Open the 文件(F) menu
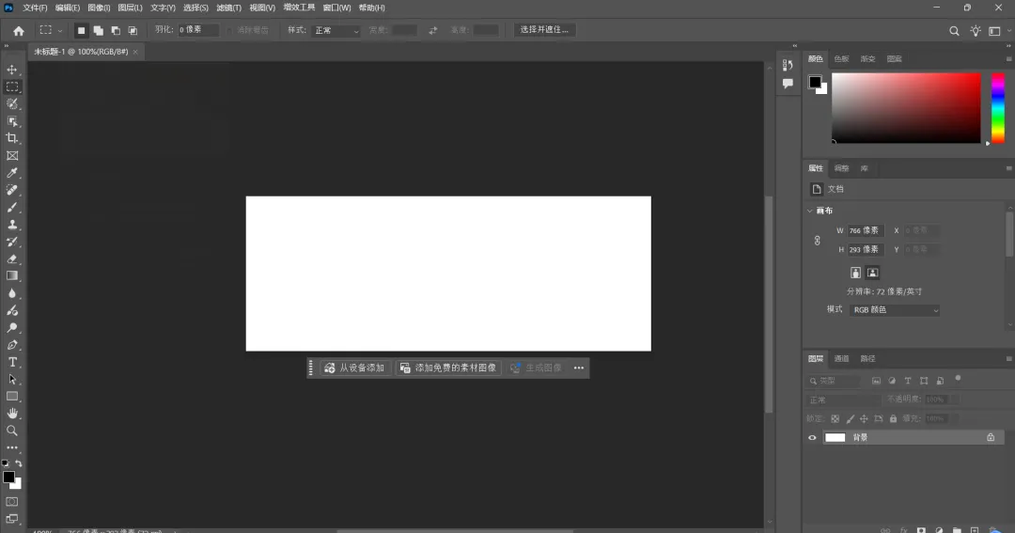 [35, 8]
